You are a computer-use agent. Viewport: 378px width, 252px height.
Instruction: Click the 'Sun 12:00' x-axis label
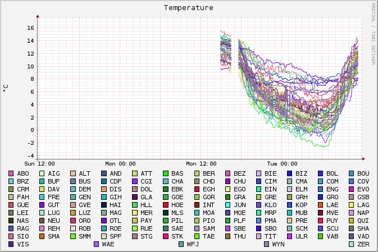point(39,164)
